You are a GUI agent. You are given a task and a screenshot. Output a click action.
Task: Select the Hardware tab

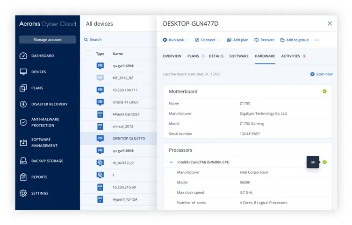click(x=265, y=56)
